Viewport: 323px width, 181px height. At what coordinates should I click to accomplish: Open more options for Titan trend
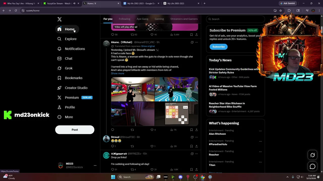click(x=260, y=162)
